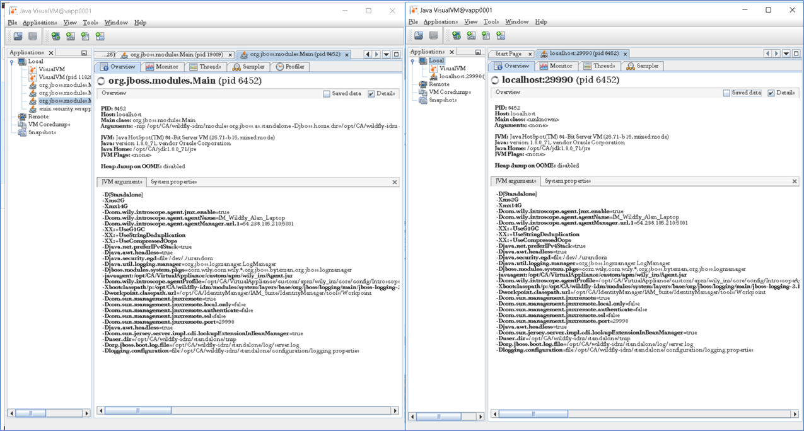The image size is (804, 431).
Task: Click first green-plus add icon in left window toolbar
Action: 56,37
